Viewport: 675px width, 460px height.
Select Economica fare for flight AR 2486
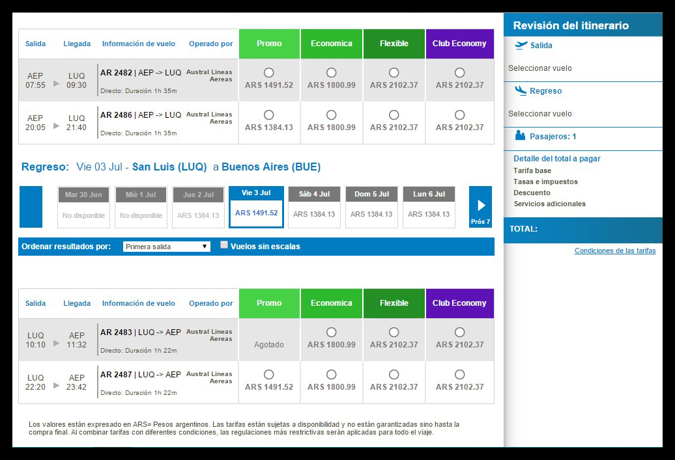pyautogui.click(x=332, y=115)
